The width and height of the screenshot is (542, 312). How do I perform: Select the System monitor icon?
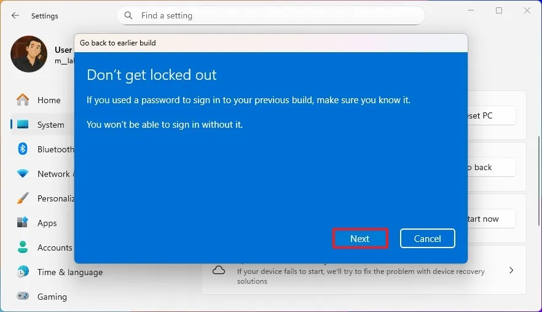pos(23,125)
